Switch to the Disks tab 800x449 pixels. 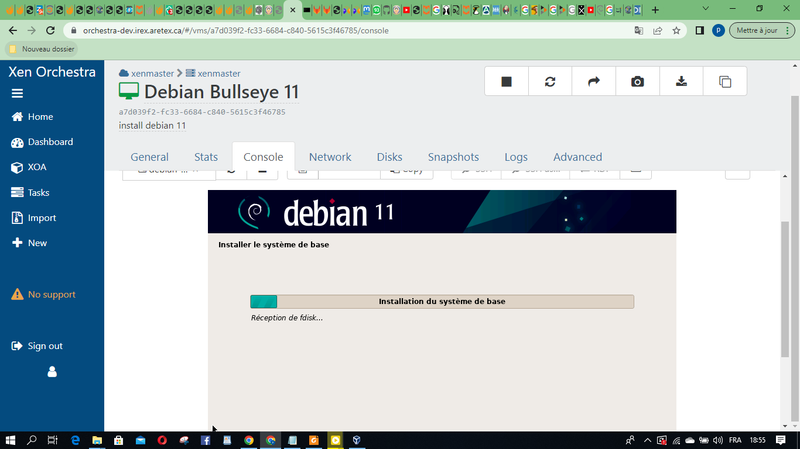pos(389,157)
